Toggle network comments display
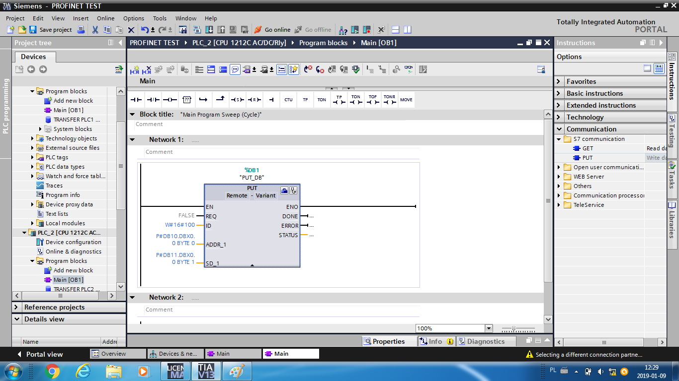This screenshot has height=381, width=679. tap(281, 69)
